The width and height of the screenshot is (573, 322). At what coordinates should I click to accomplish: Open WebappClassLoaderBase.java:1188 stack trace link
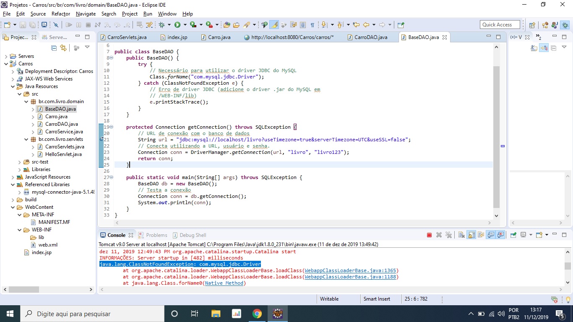point(350,277)
